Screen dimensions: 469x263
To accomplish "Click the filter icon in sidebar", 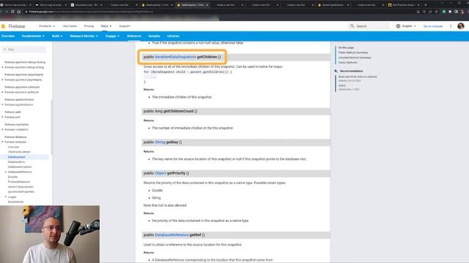I will pos(4,49).
